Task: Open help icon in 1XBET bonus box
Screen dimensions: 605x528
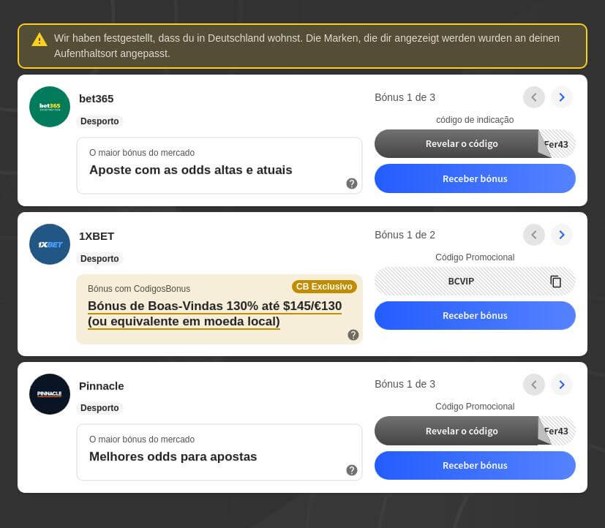Action: (353, 335)
